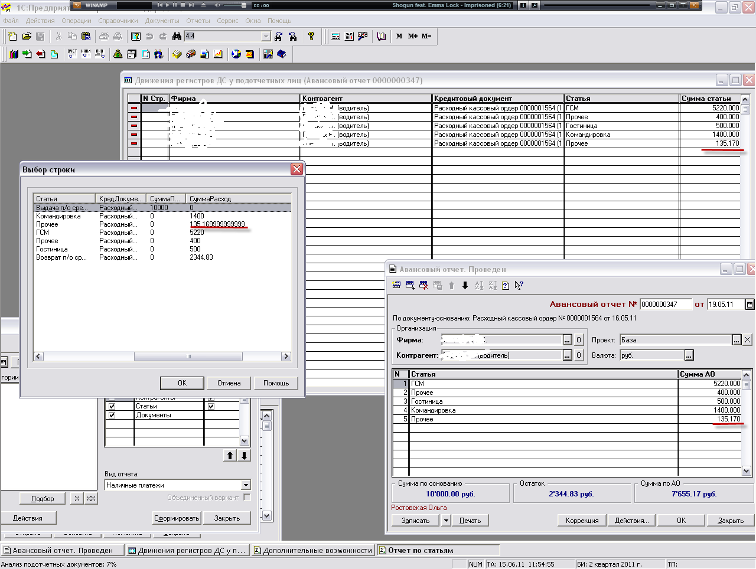Click the binoculars search icon in toolbar
The height and width of the screenshot is (569, 756).
pos(177,37)
